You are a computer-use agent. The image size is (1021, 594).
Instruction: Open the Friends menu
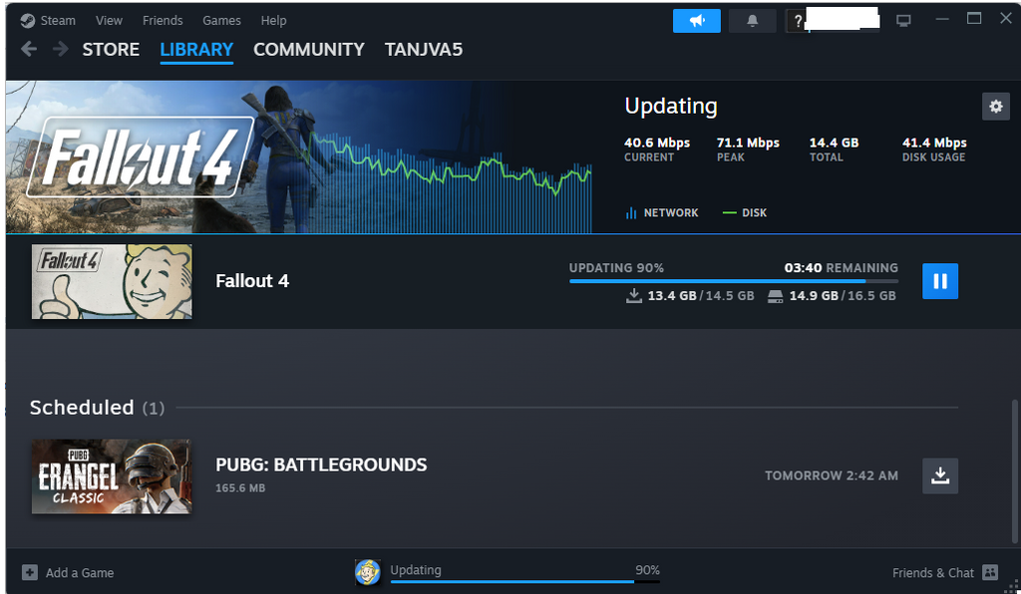pyautogui.click(x=163, y=21)
